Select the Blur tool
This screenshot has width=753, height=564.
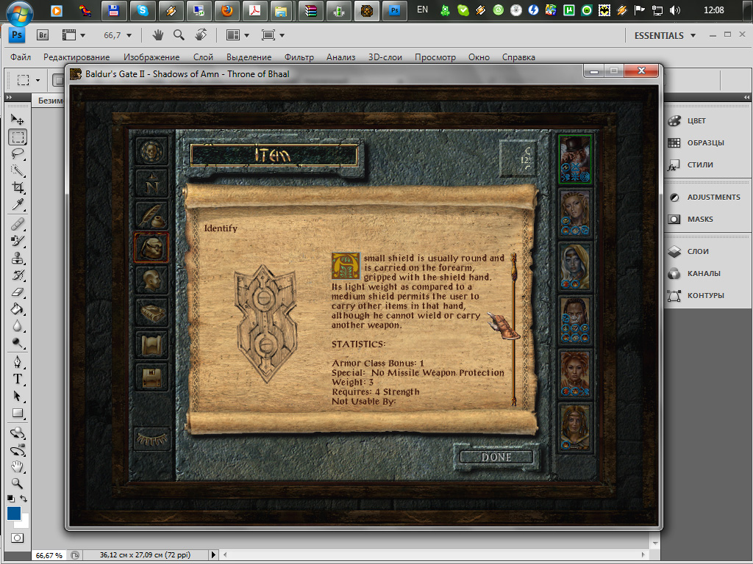pos(18,326)
